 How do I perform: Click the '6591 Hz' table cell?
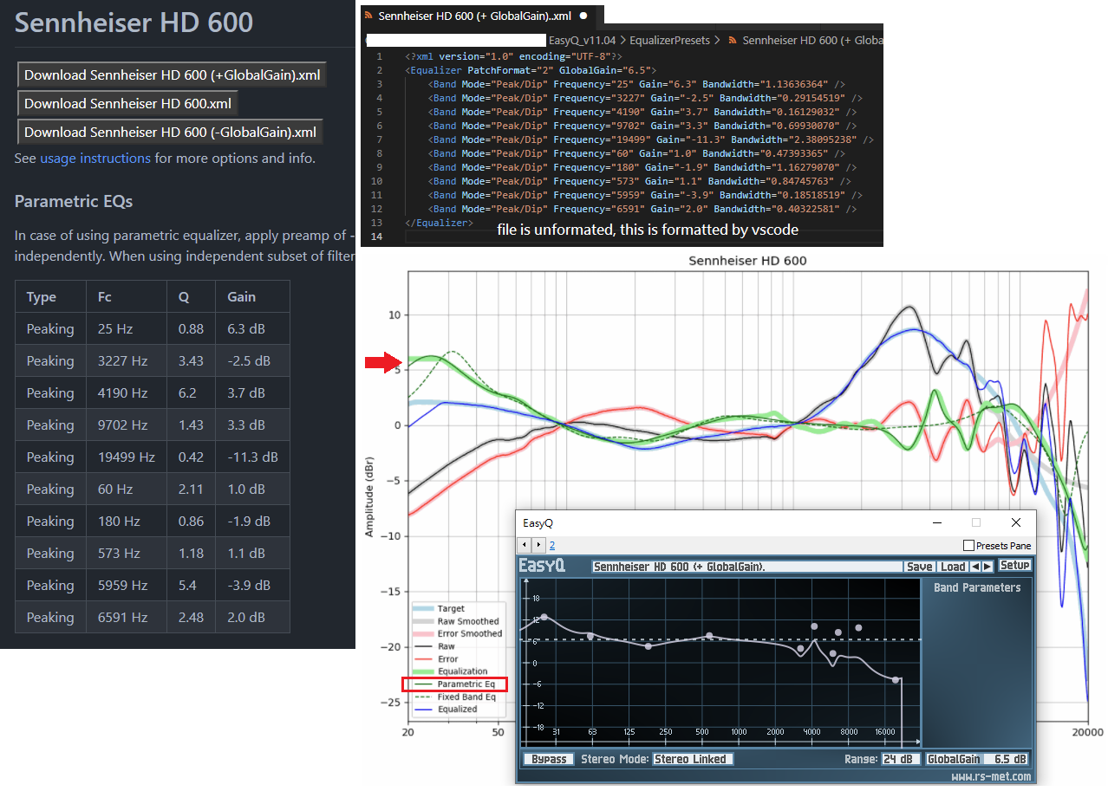pos(127,617)
